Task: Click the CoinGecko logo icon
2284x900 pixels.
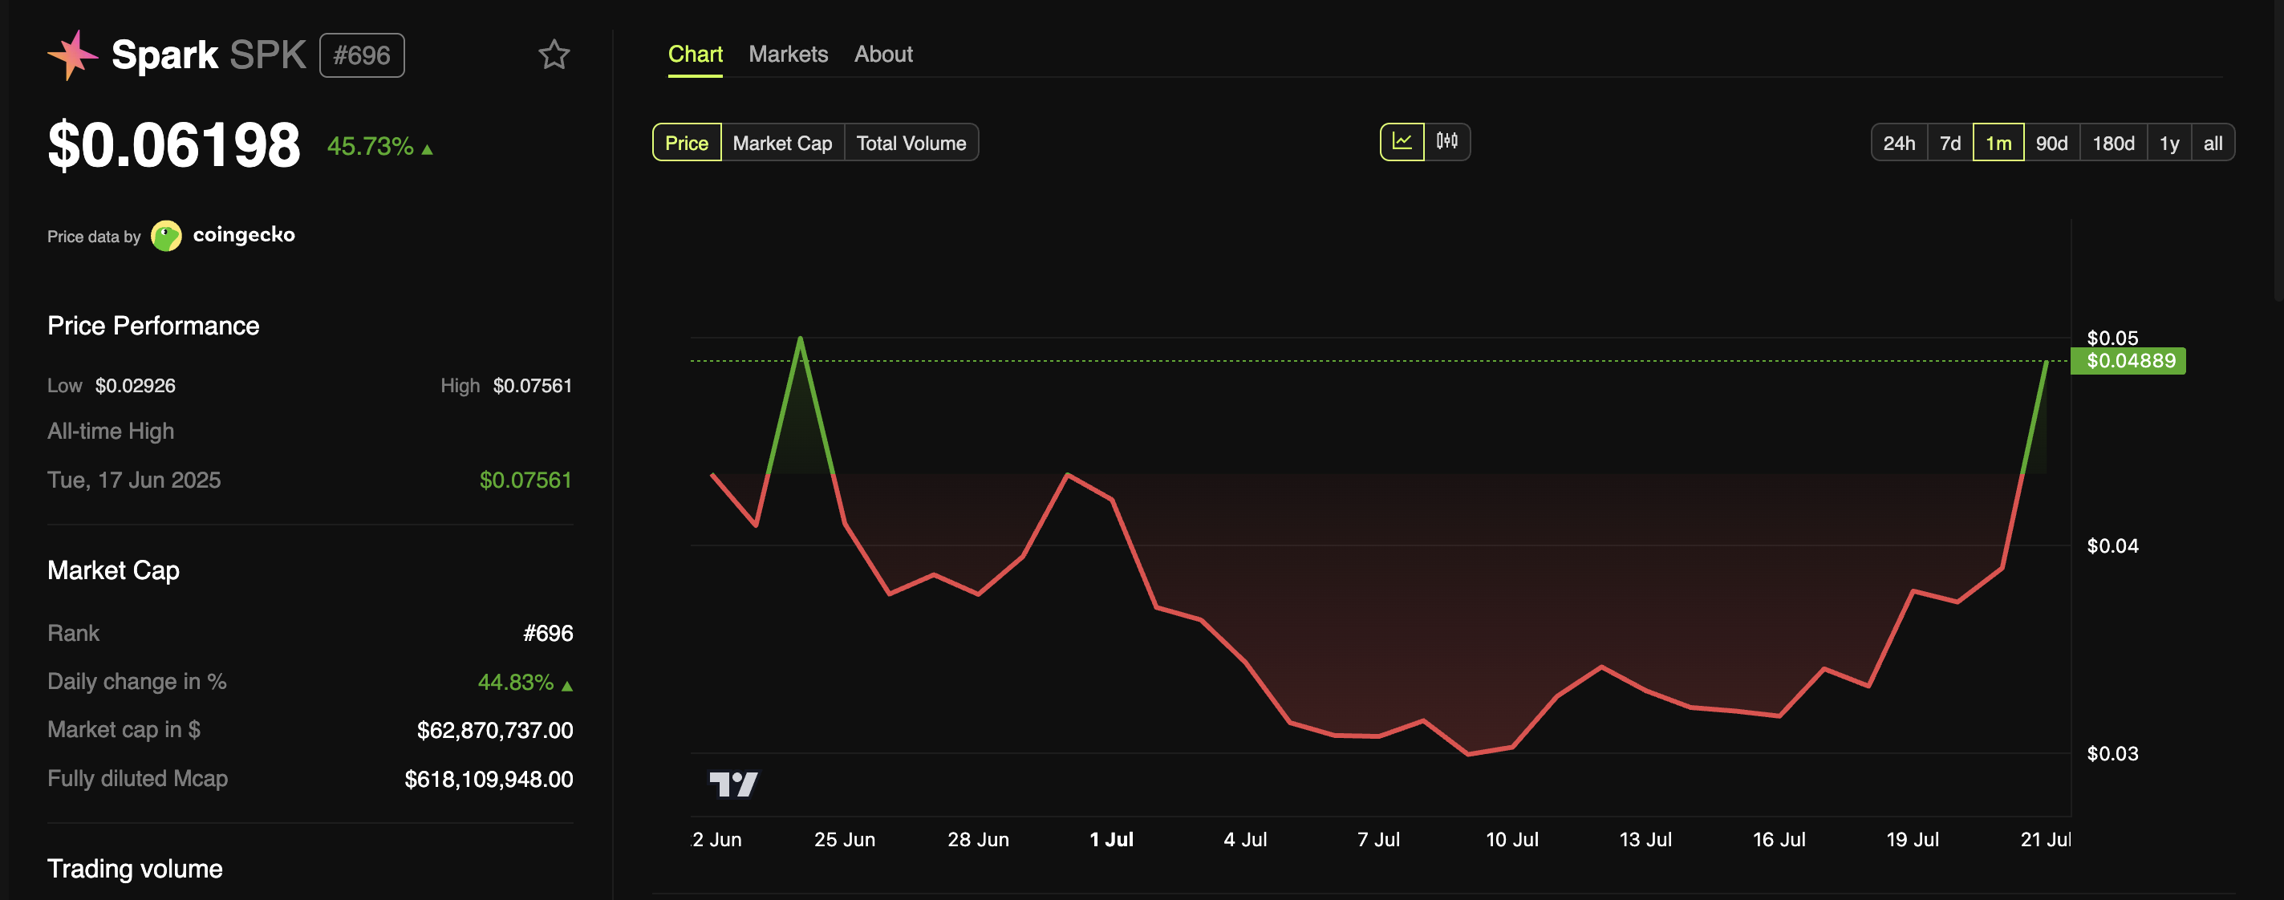Action: [x=166, y=236]
